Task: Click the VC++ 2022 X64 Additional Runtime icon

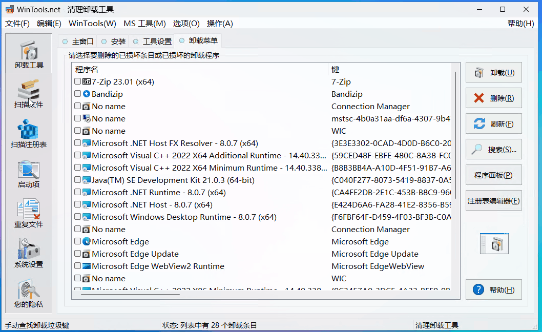Action: (x=87, y=155)
